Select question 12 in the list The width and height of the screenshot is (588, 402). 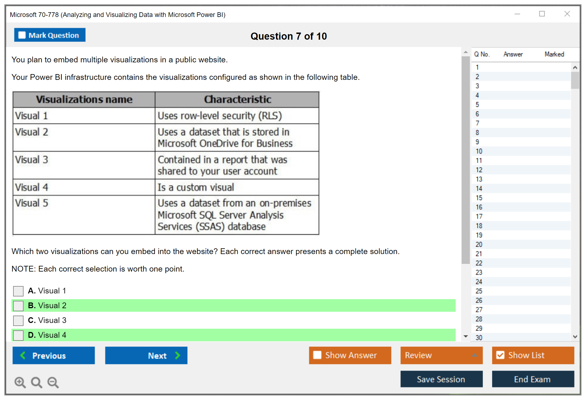479,170
